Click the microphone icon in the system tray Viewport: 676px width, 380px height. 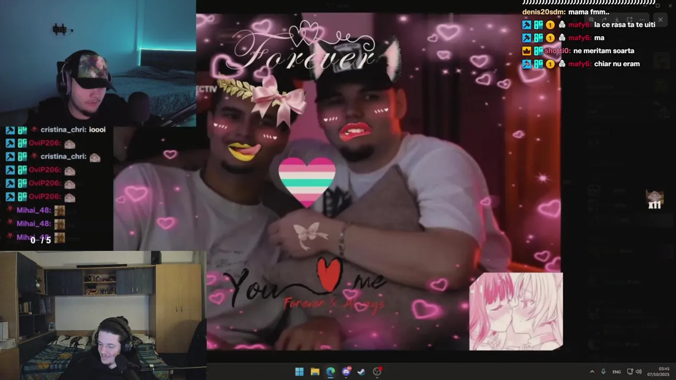[604, 372]
